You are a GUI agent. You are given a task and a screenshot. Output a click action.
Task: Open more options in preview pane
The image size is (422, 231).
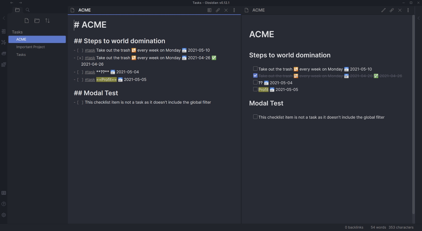(408, 10)
